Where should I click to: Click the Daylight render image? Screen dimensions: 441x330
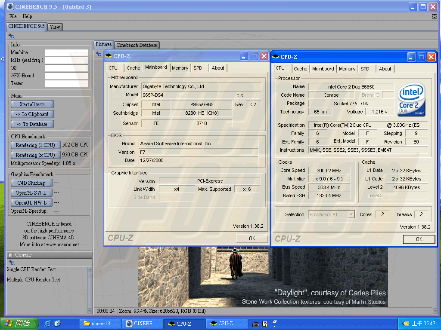click(x=263, y=277)
